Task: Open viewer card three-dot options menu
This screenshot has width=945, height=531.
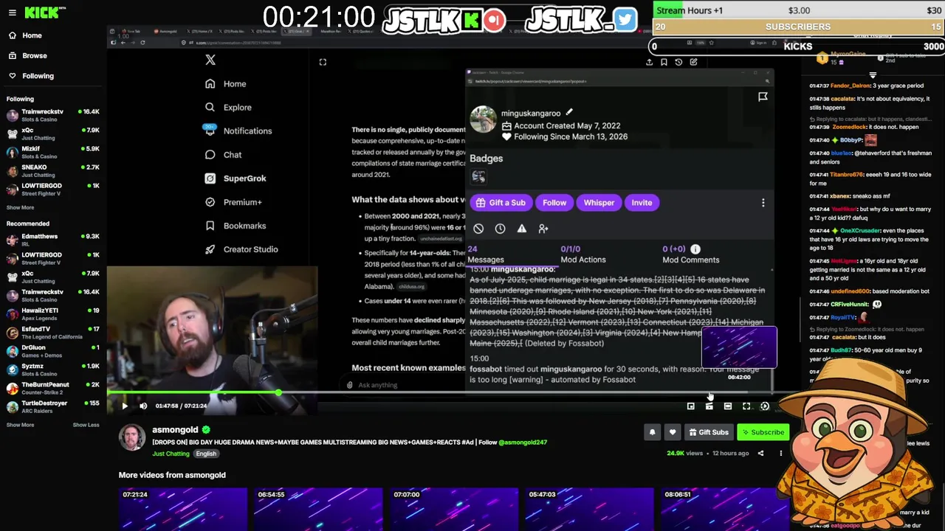Action: point(763,203)
